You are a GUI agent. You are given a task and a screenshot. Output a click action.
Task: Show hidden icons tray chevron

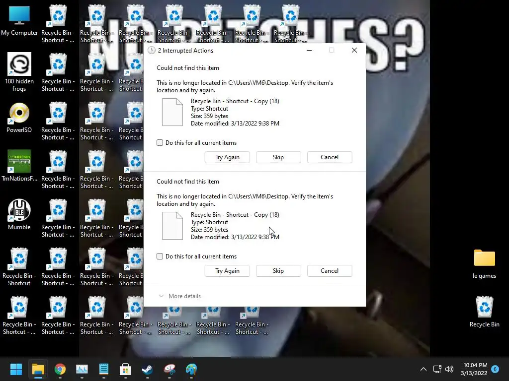[424, 369]
